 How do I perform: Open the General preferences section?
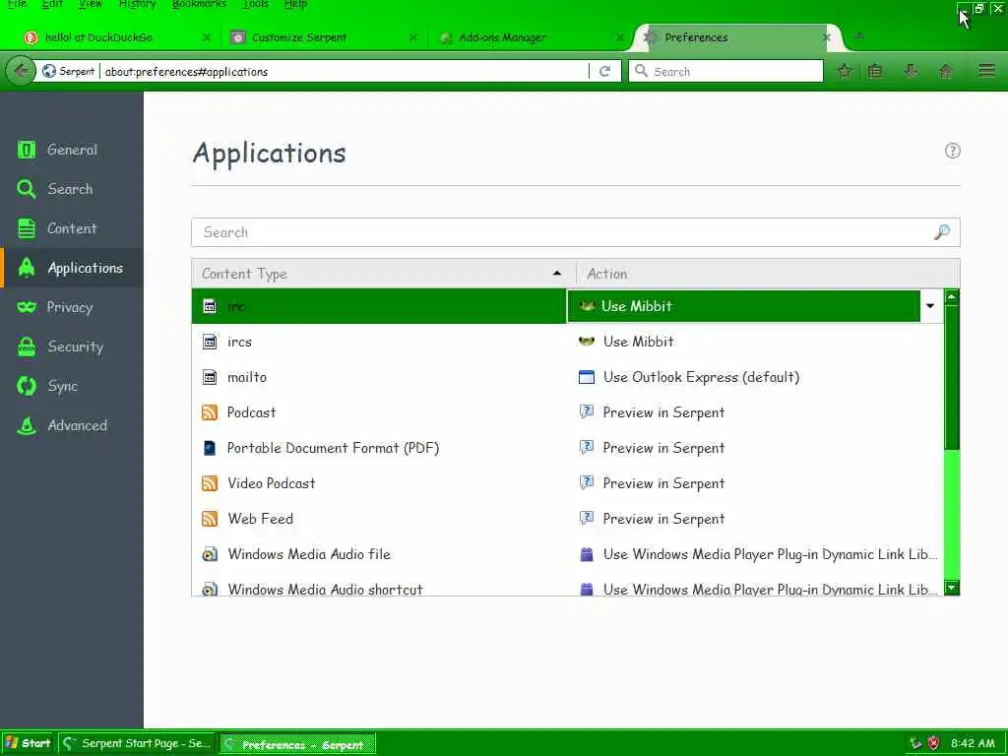[x=71, y=150]
